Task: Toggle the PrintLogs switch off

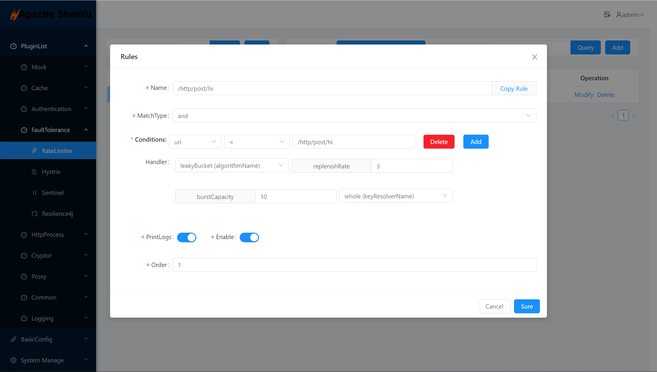Action: click(x=187, y=237)
